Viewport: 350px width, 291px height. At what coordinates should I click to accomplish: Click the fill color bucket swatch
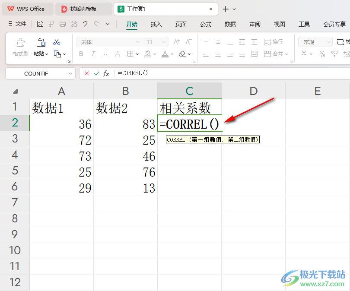(x=148, y=54)
